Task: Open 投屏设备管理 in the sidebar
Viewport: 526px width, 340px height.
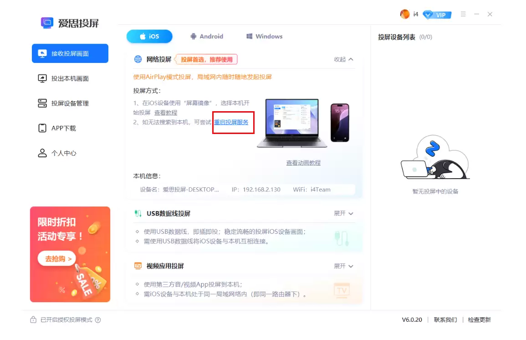Action: tap(70, 103)
